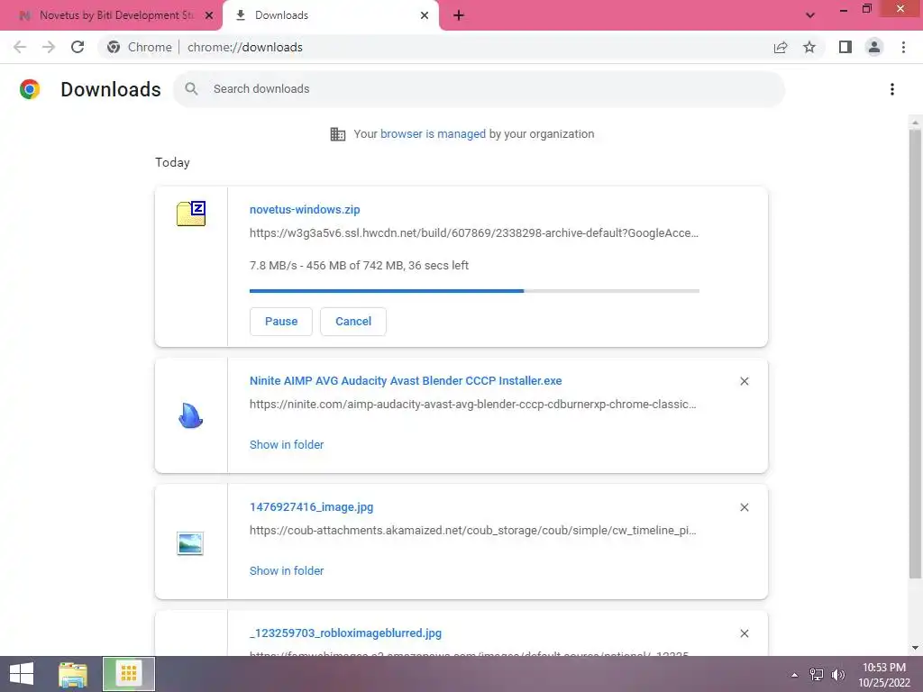Click the managed organization building icon

click(338, 134)
